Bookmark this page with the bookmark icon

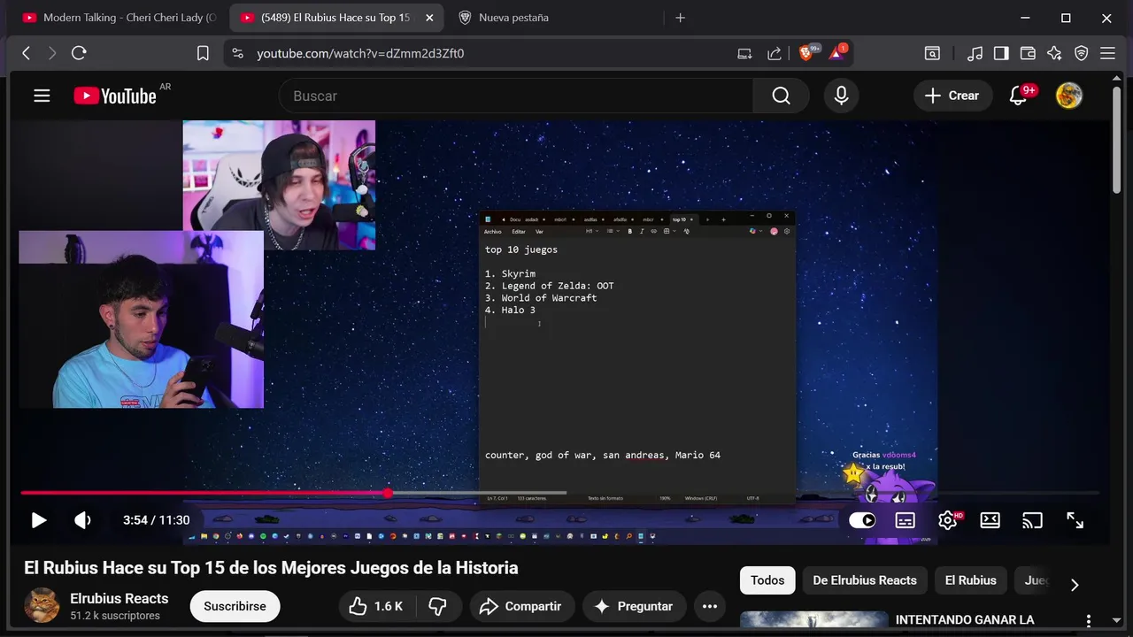[203, 53]
